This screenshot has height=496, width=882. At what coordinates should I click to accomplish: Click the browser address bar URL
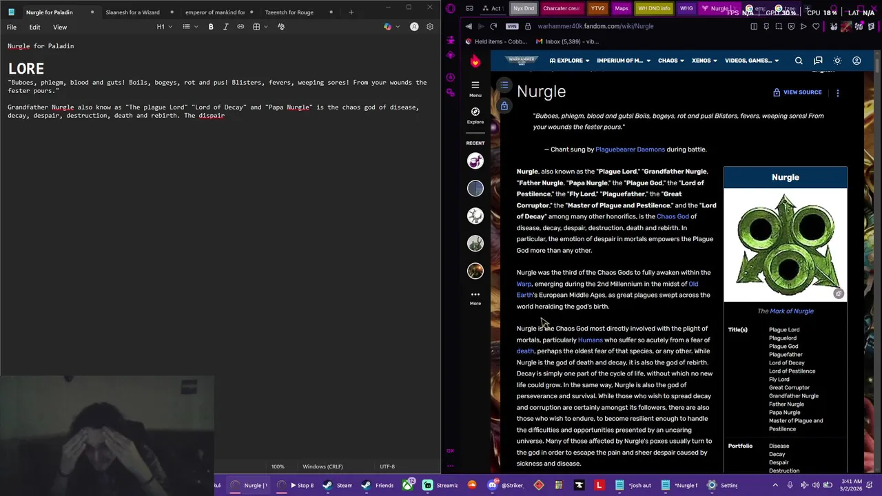tap(595, 26)
